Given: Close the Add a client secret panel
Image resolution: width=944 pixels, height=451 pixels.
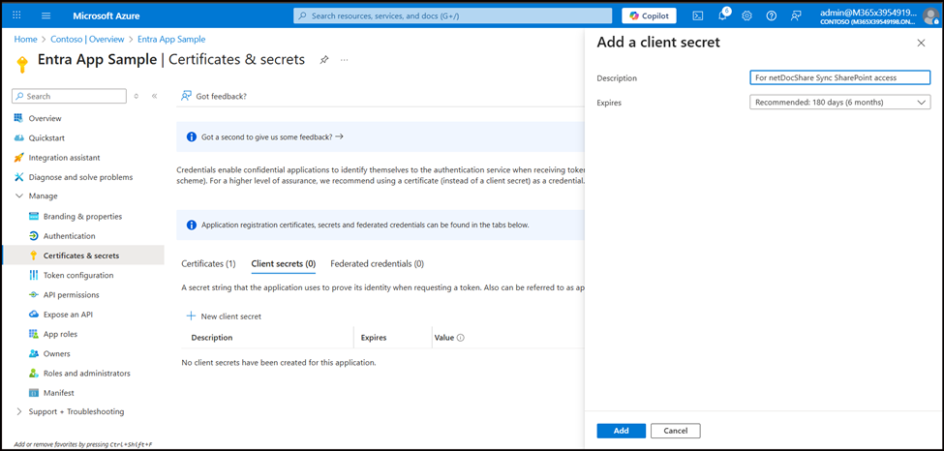Looking at the screenshot, I should point(921,43).
